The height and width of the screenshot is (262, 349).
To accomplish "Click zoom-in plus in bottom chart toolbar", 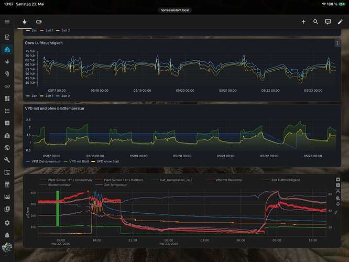I will point(338,179).
